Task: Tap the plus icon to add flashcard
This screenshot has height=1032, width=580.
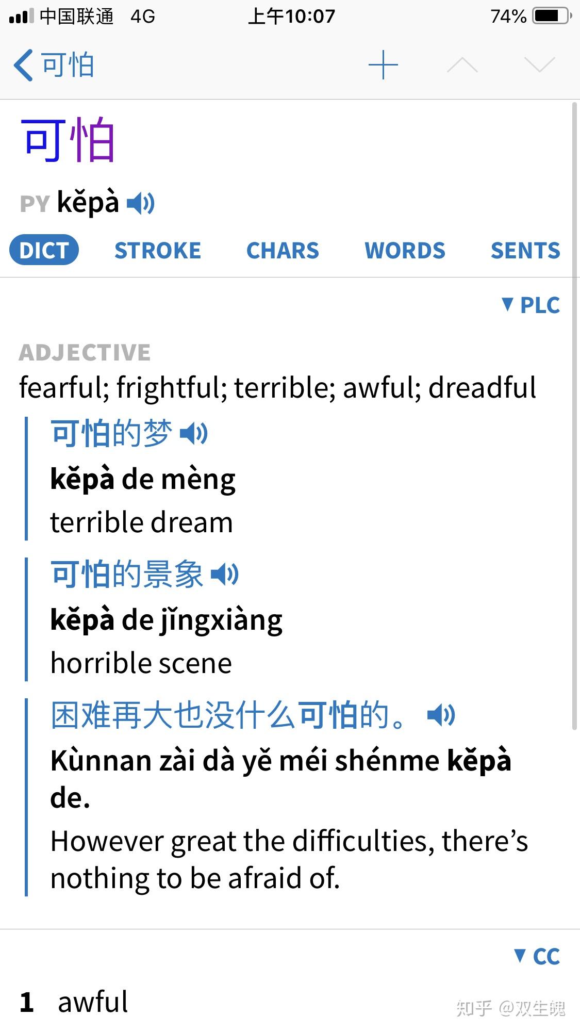Action: [x=383, y=65]
